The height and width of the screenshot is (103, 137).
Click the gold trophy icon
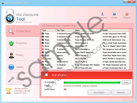point(8,91)
